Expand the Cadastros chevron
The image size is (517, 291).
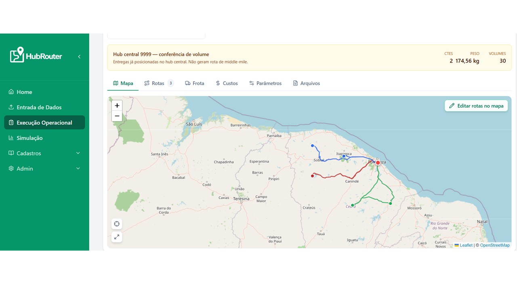78,153
